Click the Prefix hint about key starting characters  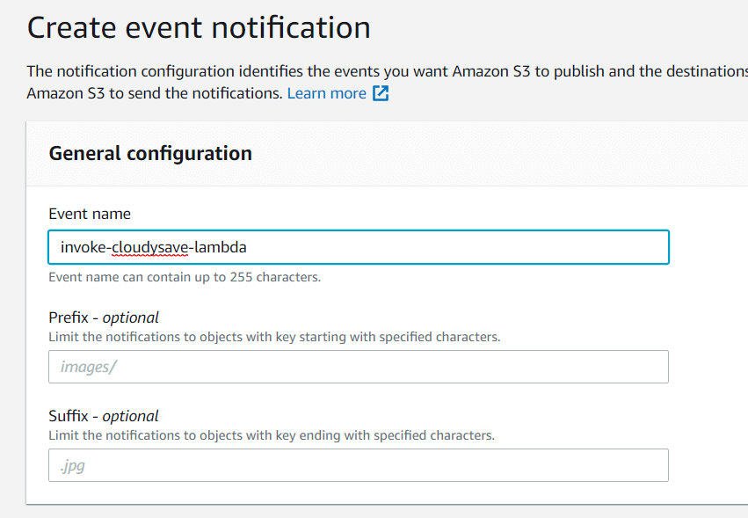point(274,337)
